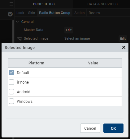Click Edit for Selected Image
The image size is (130, 139).
[123, 39]
